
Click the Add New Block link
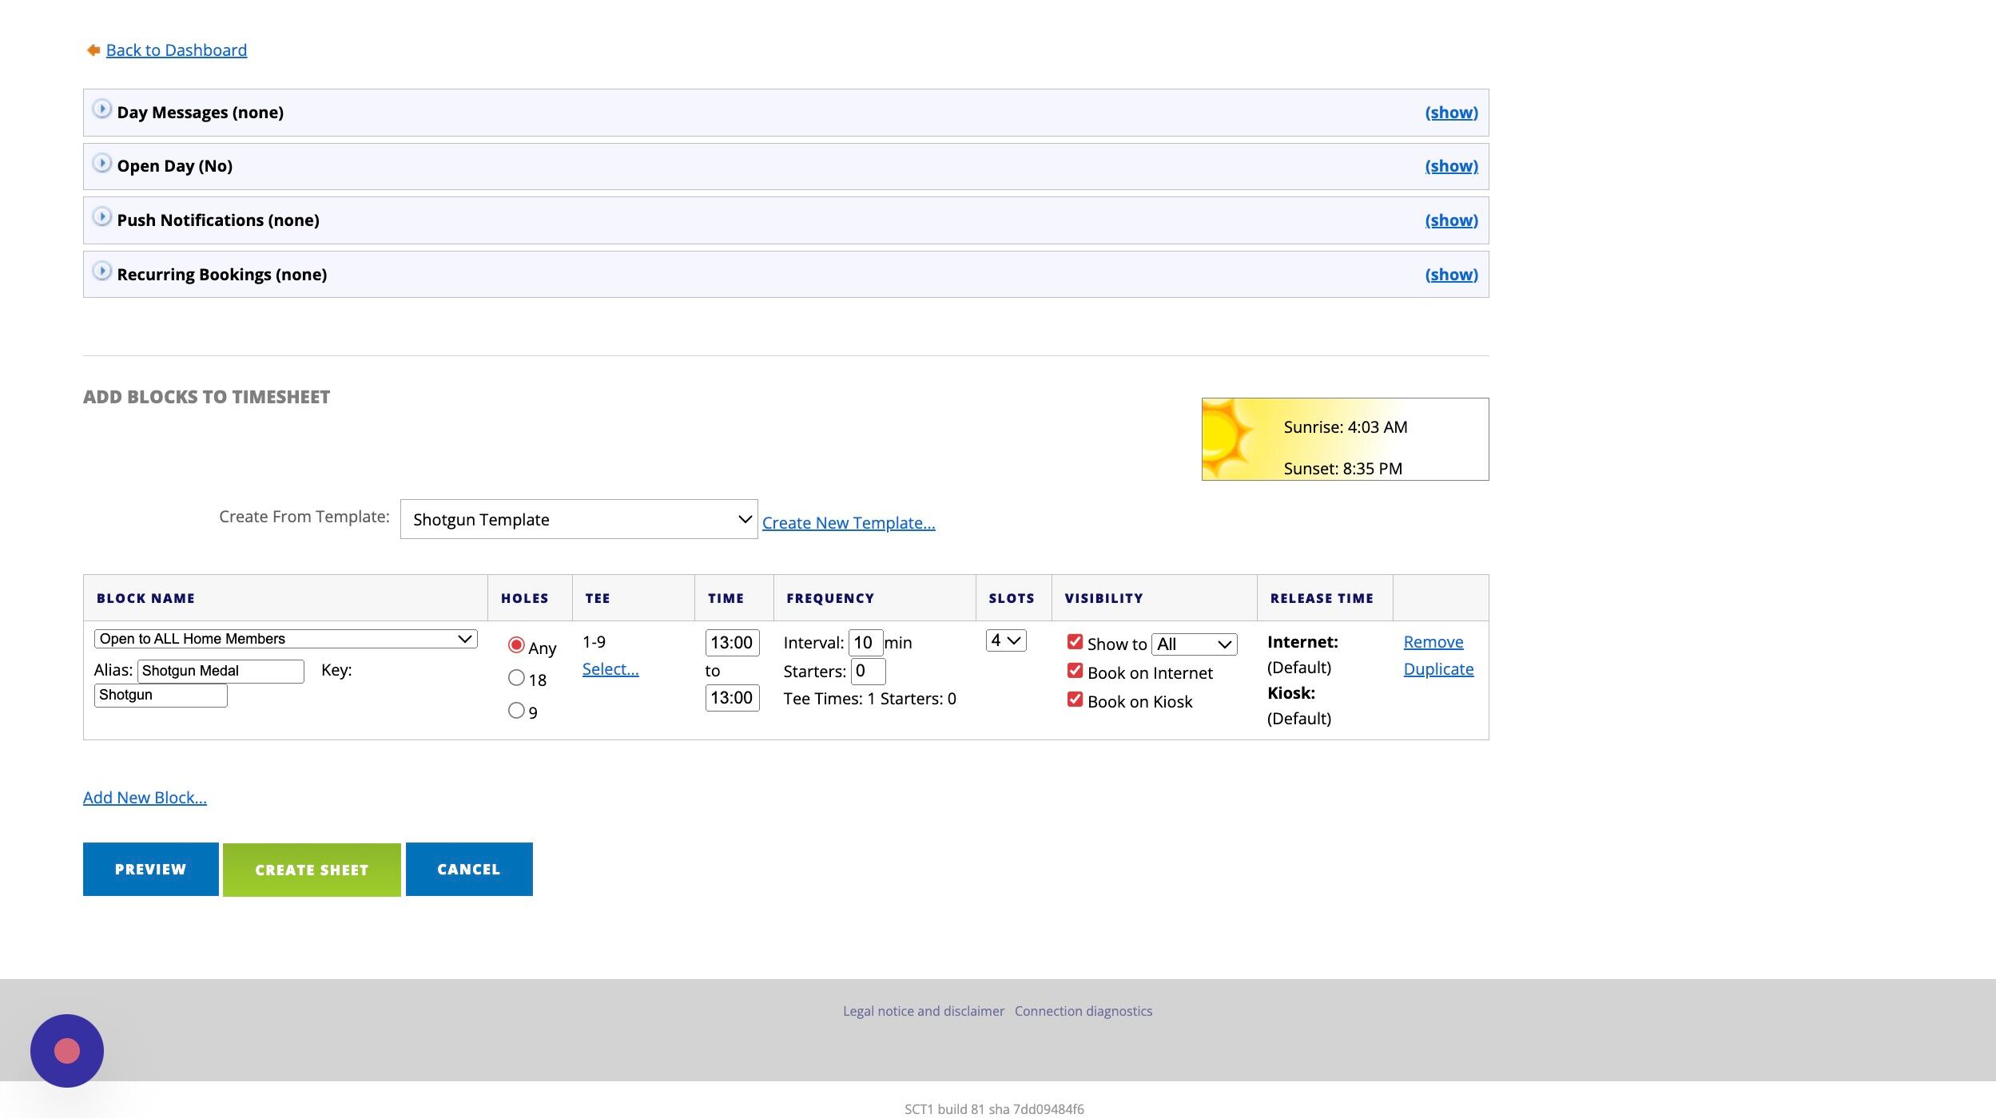[x=145, y=798]
